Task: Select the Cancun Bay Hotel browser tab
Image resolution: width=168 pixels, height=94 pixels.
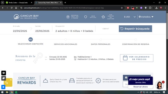Action: tap(48, 3)
